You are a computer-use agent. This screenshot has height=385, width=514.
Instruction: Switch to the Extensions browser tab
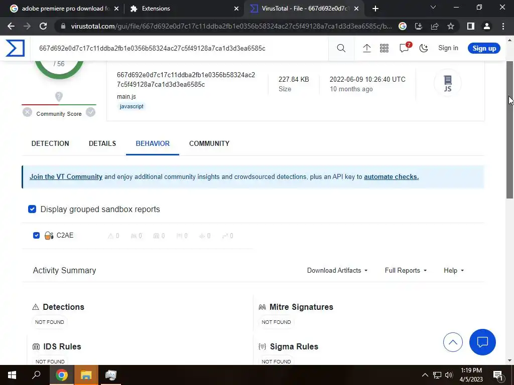(185, 9)
